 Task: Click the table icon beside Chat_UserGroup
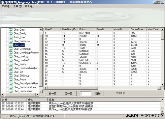click(11, 49)
